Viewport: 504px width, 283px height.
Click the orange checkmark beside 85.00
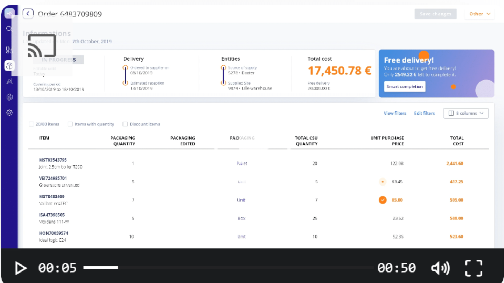click(383, 200)
